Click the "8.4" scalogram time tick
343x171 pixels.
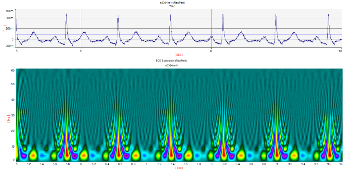[237, 164]
